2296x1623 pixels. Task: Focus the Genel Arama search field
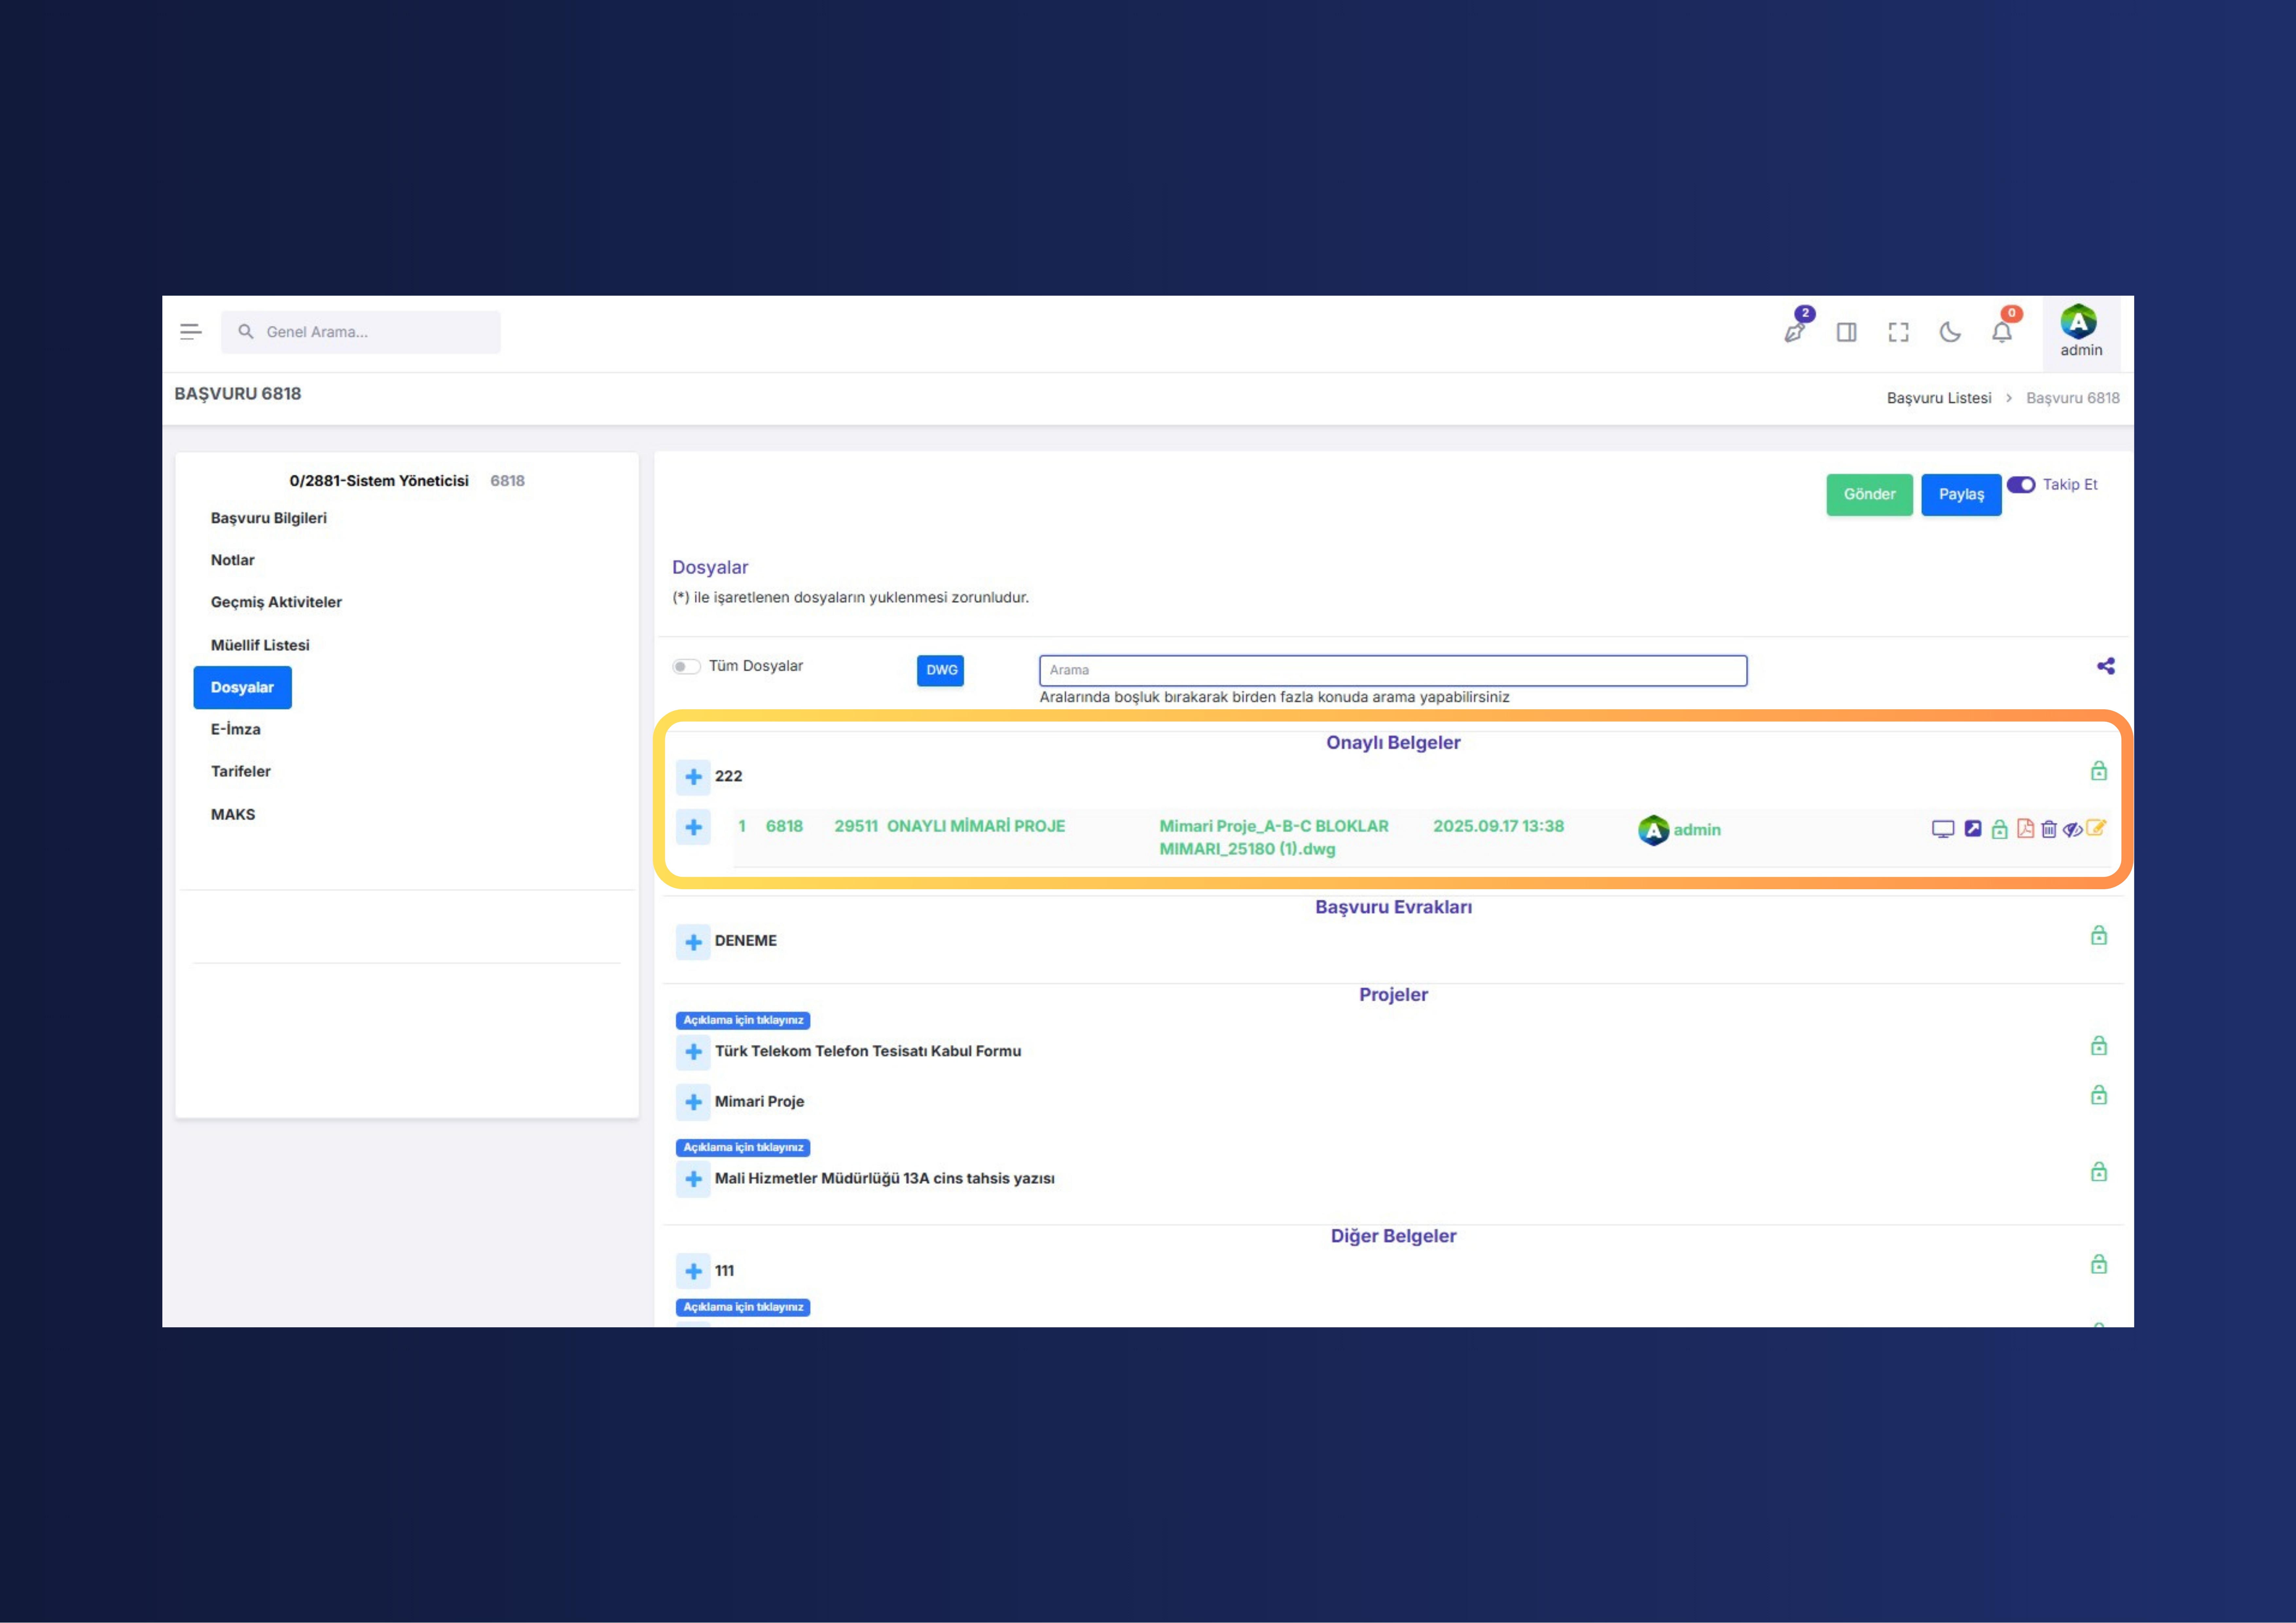(x=361, y=332)
